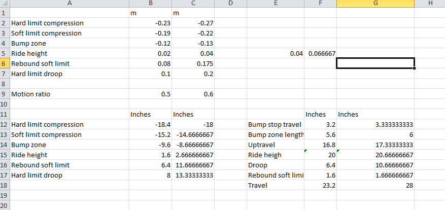The width and height of the screenshot is (445, 210).
Task: Click 'Bump zone length' label cell
Action: tap(276, 134)
